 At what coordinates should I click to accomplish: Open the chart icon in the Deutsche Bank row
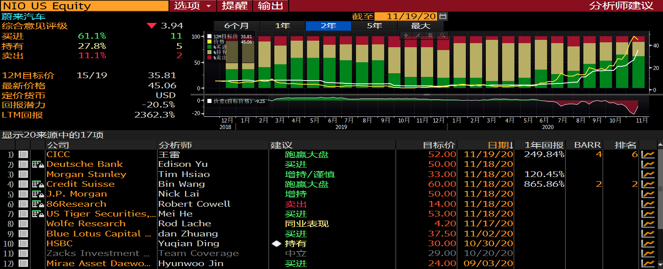click(648, 164)
